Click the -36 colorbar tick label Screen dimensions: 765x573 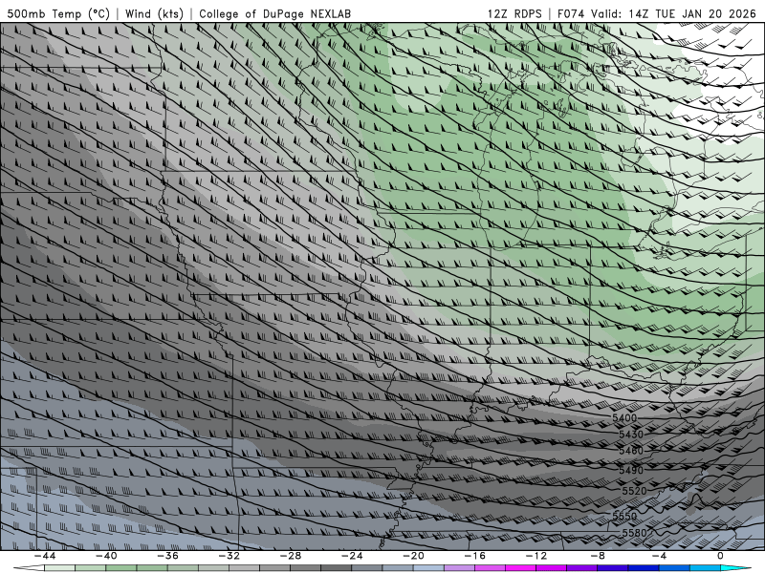(168, 556)
